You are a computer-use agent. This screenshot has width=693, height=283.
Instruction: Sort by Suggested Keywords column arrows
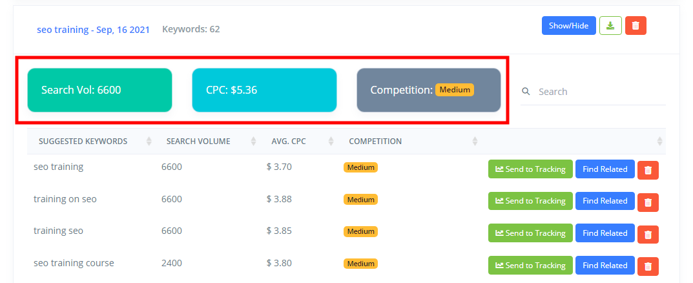[149, 141]
